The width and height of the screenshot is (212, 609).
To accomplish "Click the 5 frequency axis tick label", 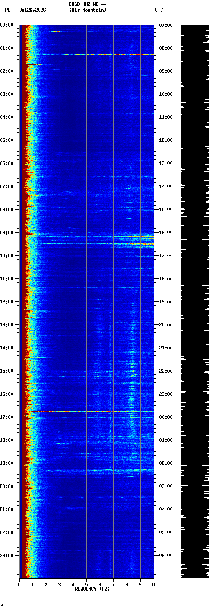I will (86, 585).
